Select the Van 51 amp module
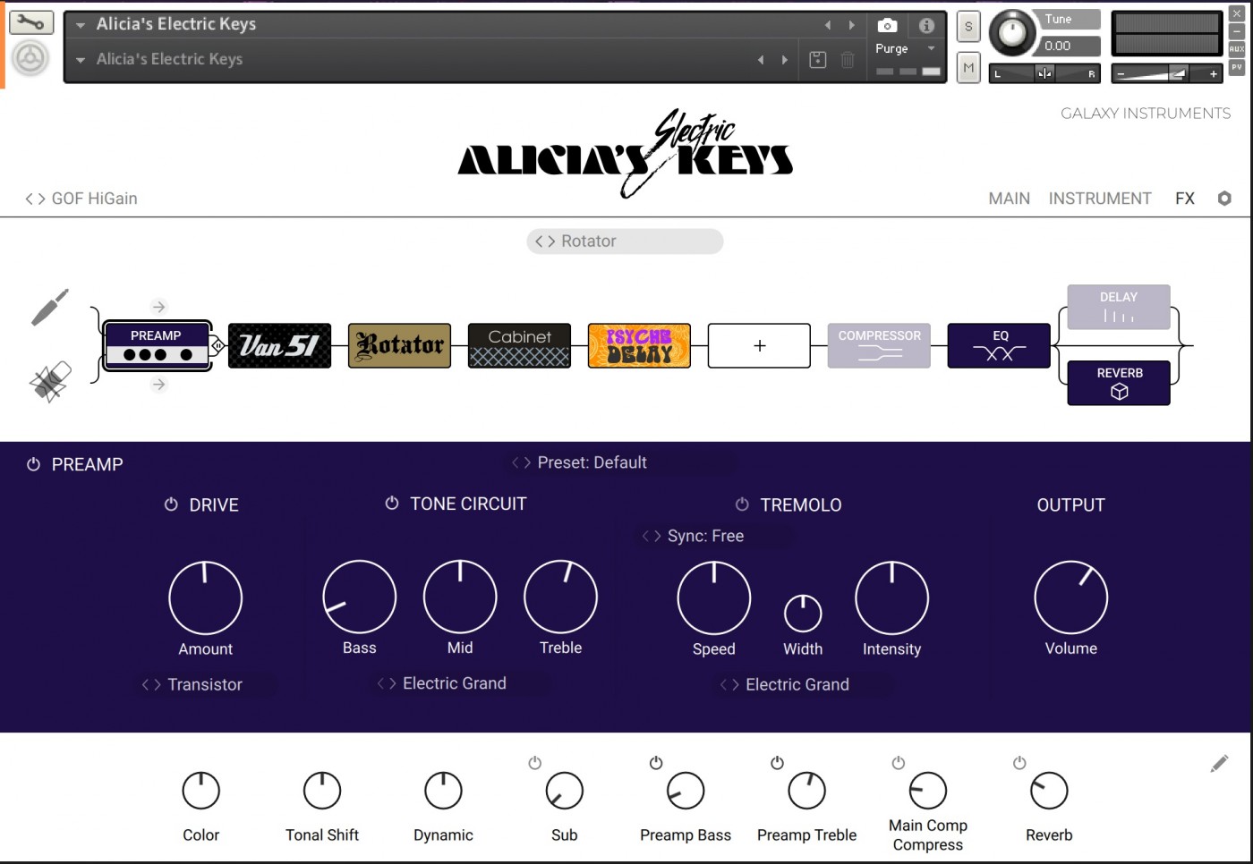 [x=279, y=345]
